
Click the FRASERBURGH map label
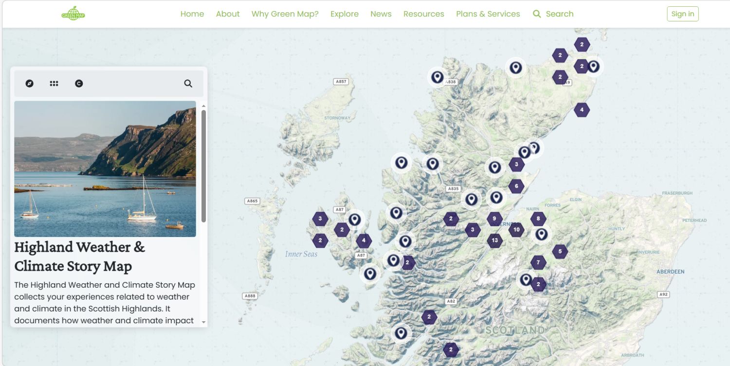point(677,193)
